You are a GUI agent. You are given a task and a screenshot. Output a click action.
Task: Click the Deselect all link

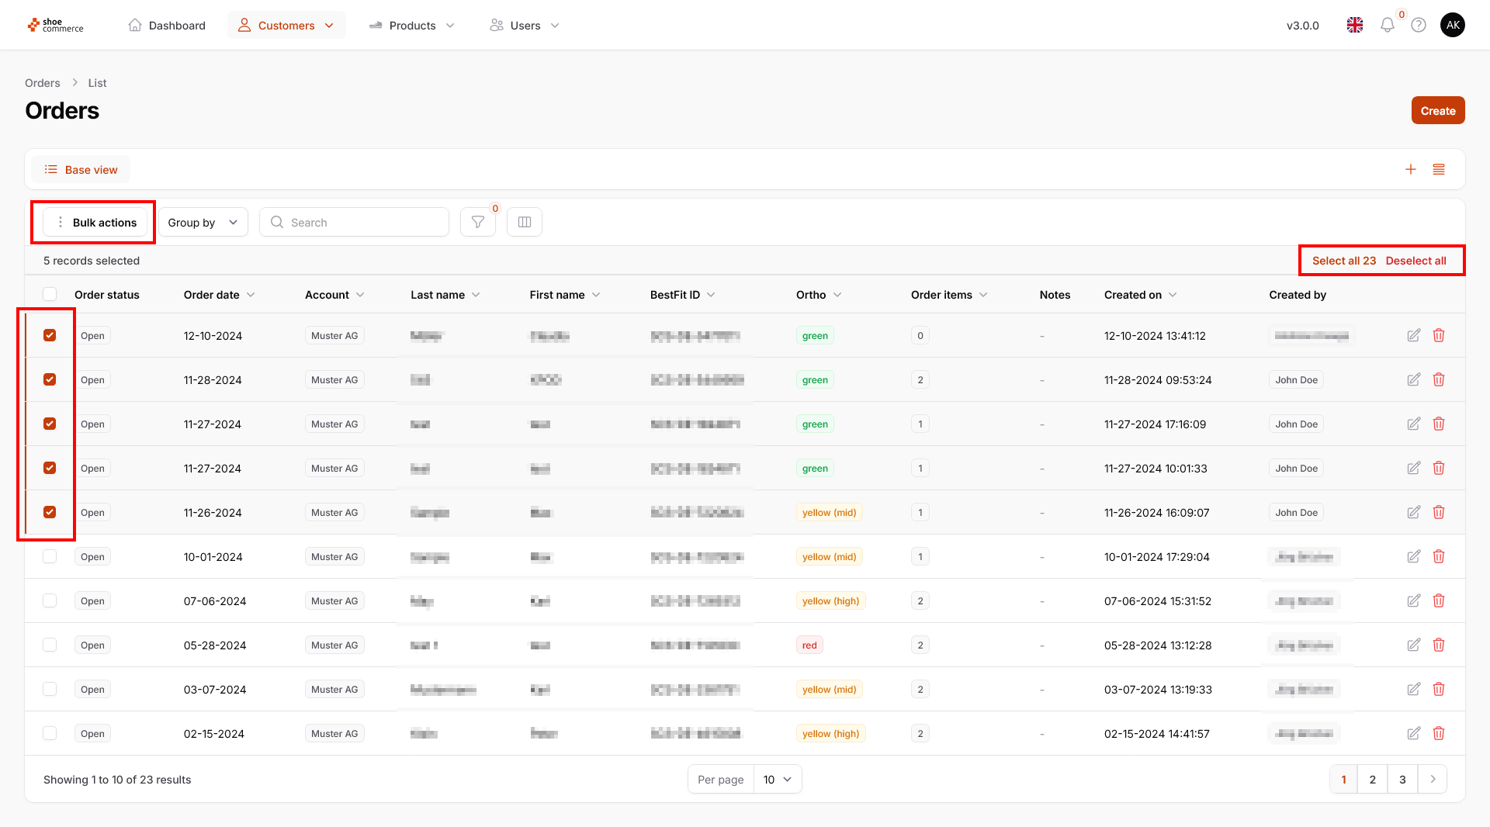point(1415,261)
